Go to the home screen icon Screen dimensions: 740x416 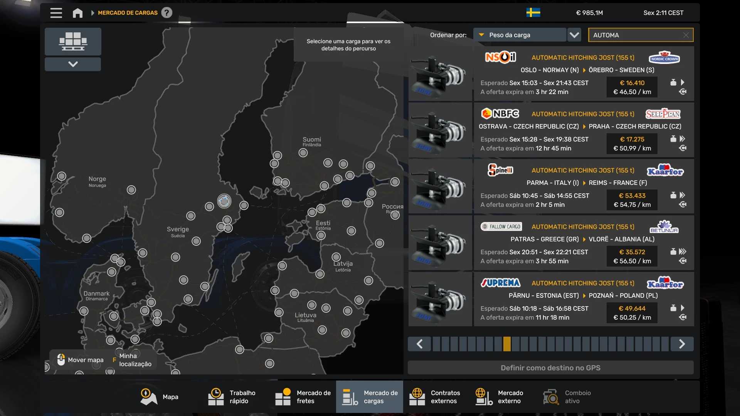pos(77,13)
